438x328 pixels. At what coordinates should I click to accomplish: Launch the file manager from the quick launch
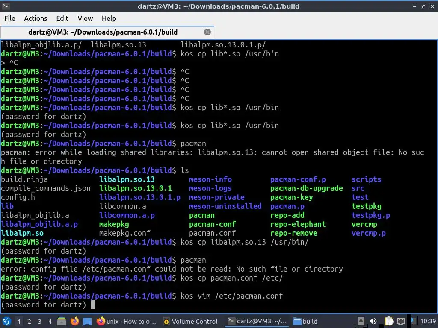62,321
